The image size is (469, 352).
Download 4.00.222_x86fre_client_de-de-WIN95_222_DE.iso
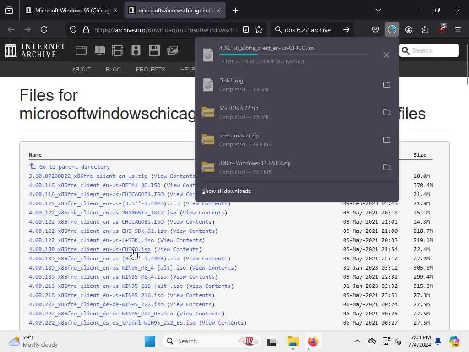101,313
